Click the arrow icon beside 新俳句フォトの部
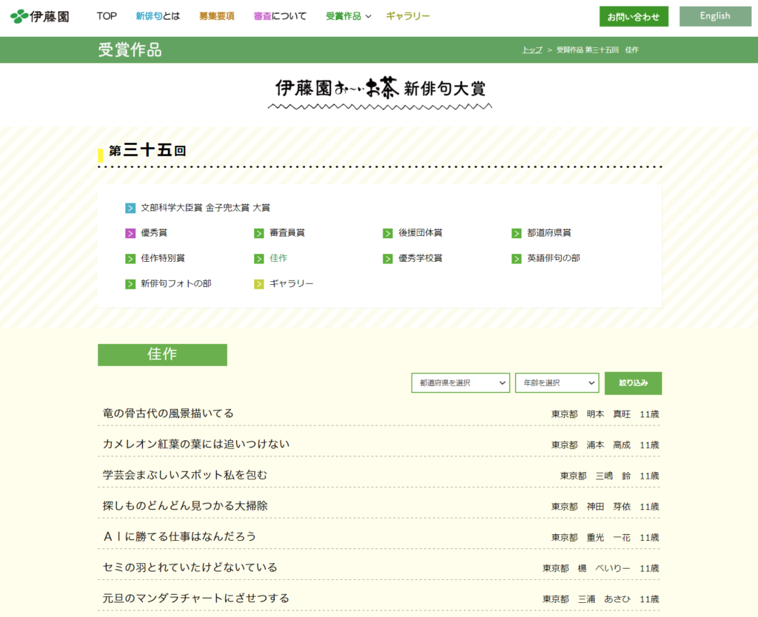 pyautogui.click(x=130, y=283)
